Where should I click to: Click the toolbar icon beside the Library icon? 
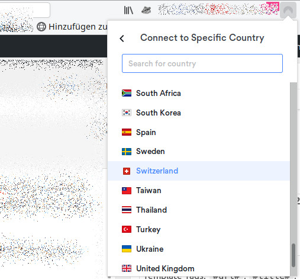pos(146,10)
